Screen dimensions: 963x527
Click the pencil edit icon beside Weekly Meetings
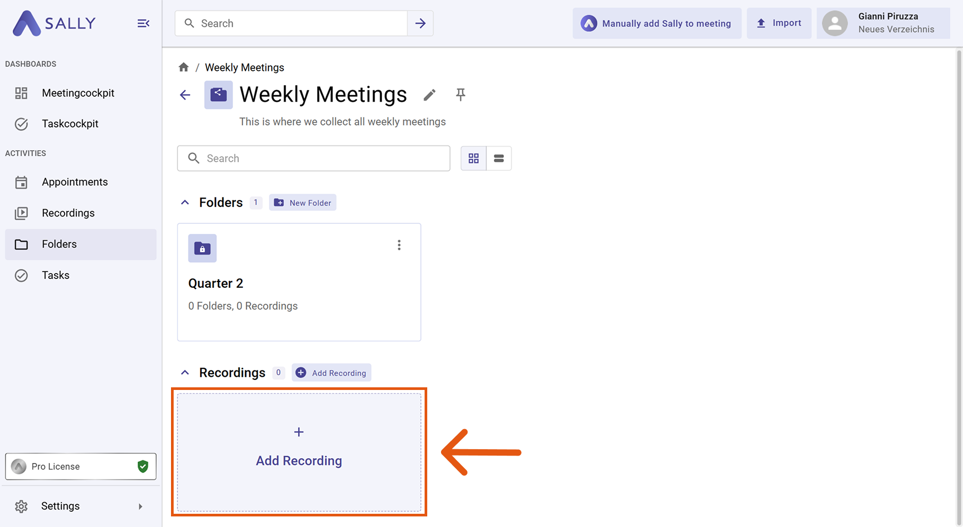pos(429,95)
